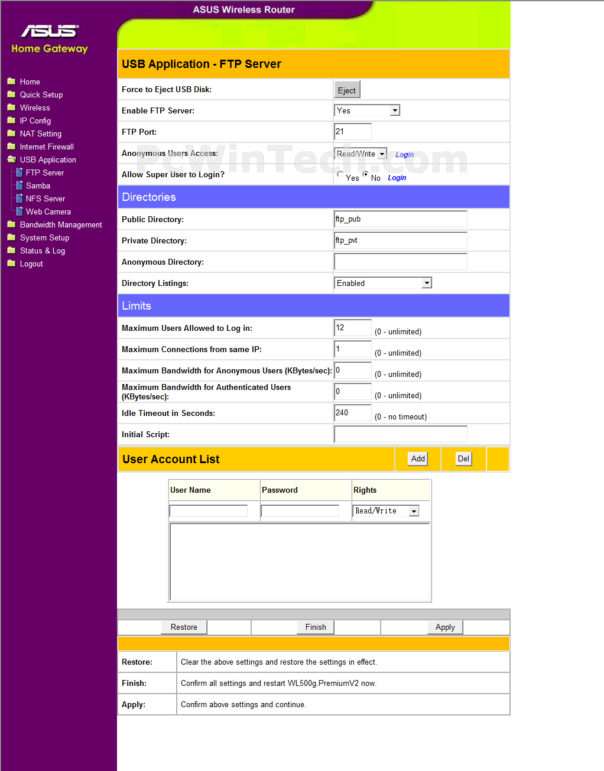Click the user account list box

(x=300, y=562)
